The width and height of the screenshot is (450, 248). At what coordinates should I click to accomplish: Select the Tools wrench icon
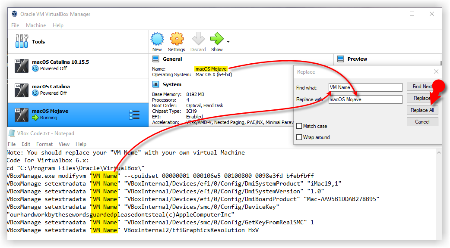(22, 41)
